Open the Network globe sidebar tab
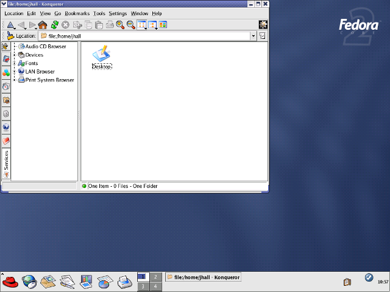 (6, 128)
